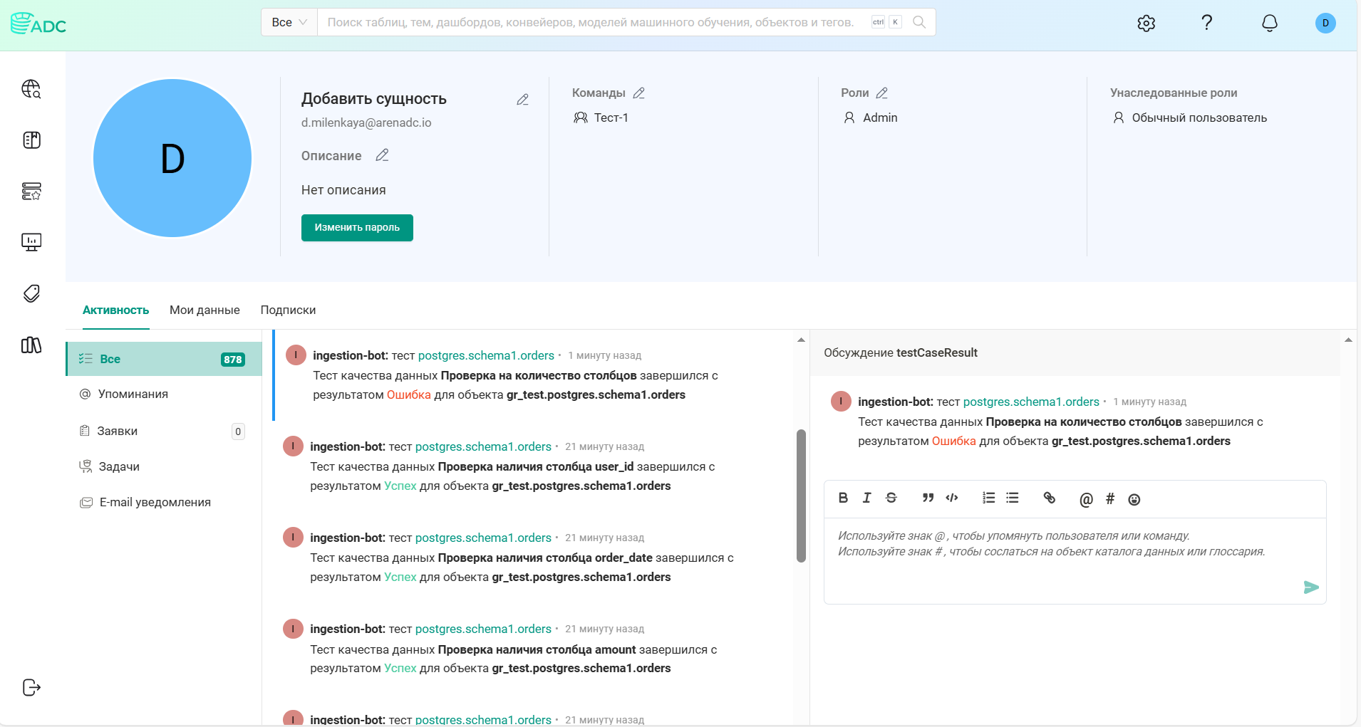Open the 'Все' search scope dropdown

click(x=288, y=22)
